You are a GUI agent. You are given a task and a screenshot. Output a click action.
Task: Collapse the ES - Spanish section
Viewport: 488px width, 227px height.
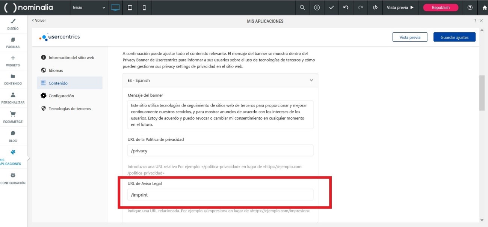(x=311, y=80)
